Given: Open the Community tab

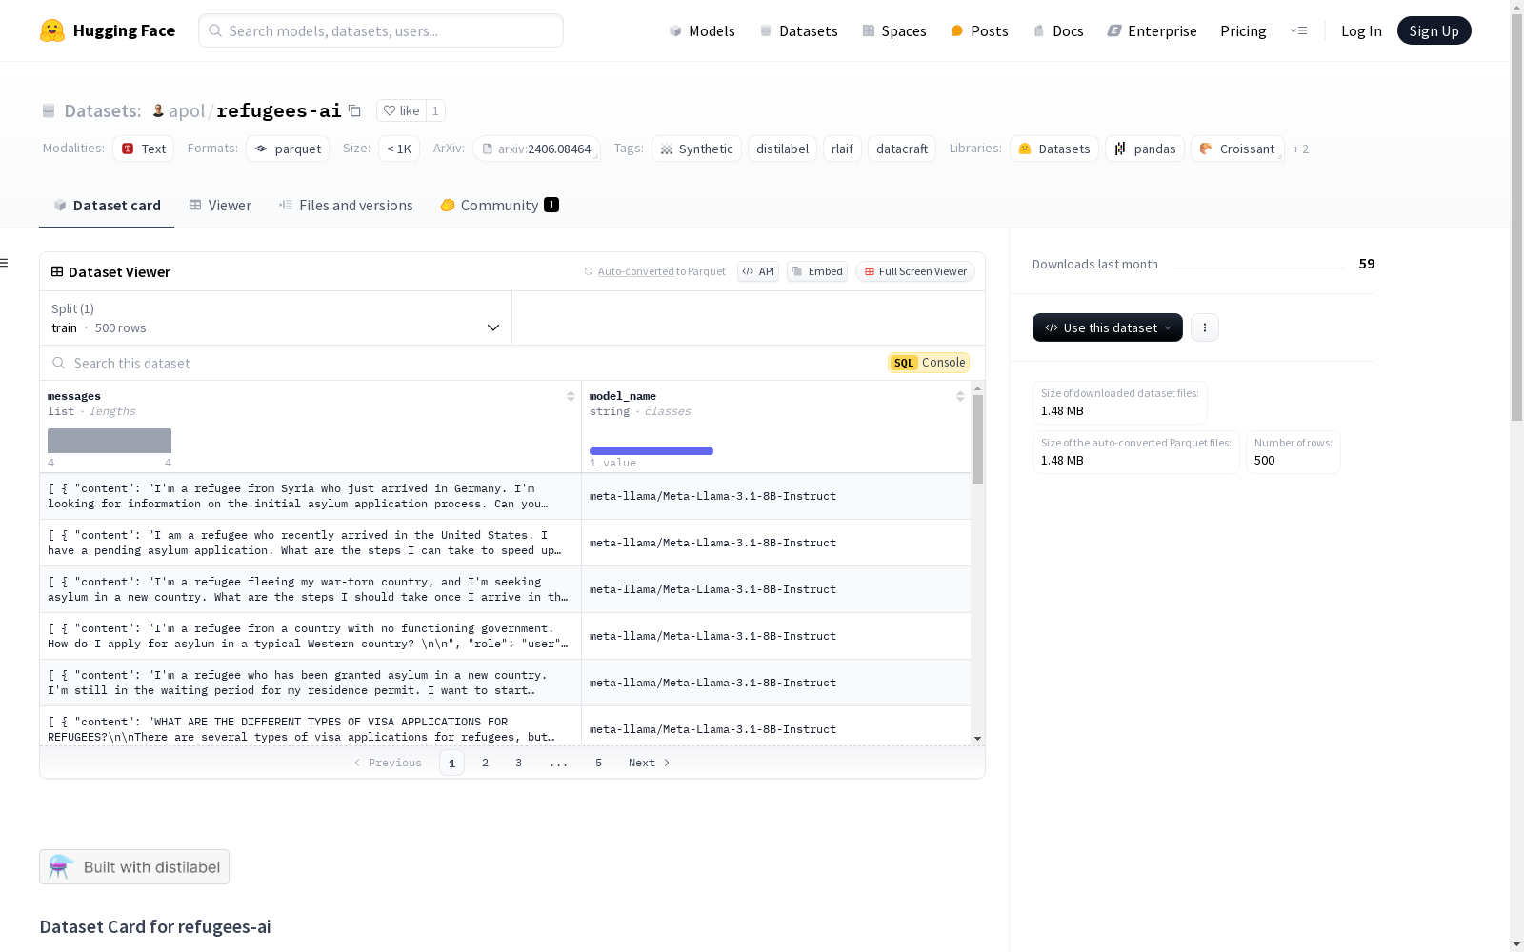Looking at the screenshot, I should (499, 206).
